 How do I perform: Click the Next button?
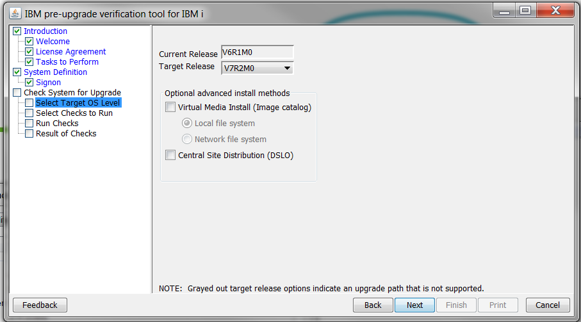click(x=414, y=305)
